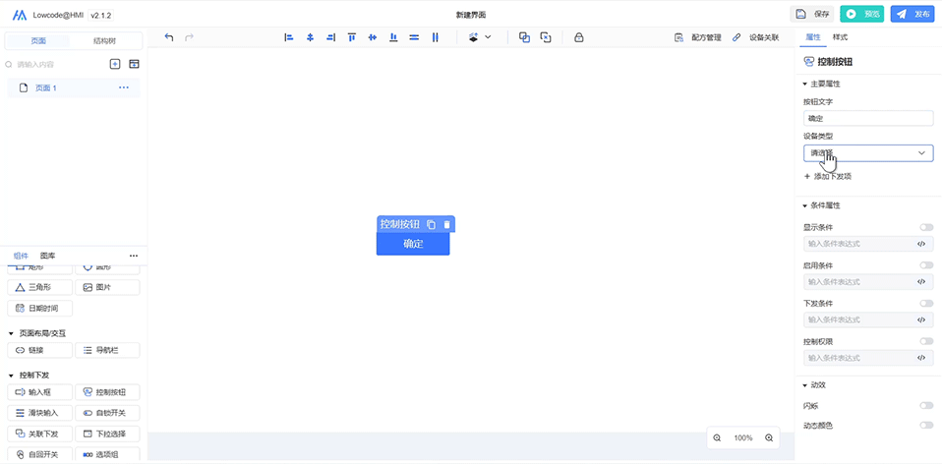The height and width of the screenshot is (464, 942).
Task: Copy the selected 控制按钮 via duplicate icon
Action: click(x=431, y=224)
